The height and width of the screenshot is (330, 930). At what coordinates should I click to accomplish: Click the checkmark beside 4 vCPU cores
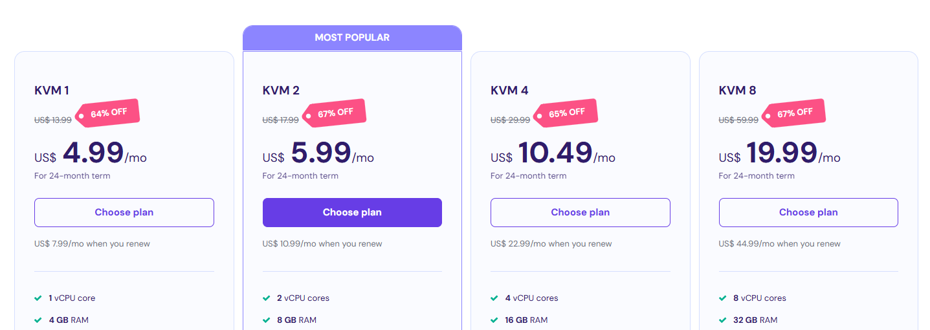[494, 298]
